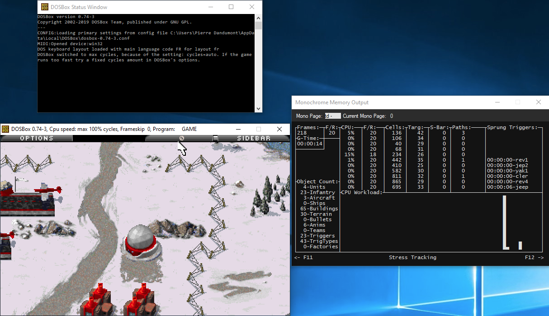Close the DOSBox game window
This screenshot has height=316, width=549.
(279, 129)
